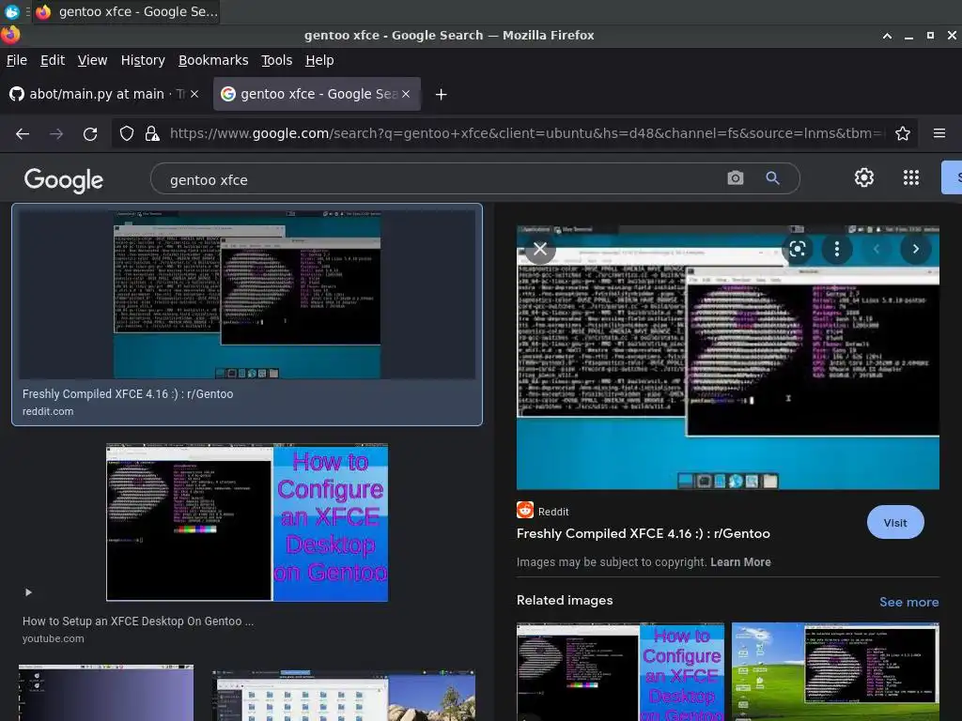The width and height of the screenshot is (962, 721).
Task: Open the tracking protection shield icon
Action: pyautogui.click(x=127, y=133)
